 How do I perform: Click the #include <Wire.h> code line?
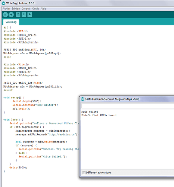click(16, 64)
